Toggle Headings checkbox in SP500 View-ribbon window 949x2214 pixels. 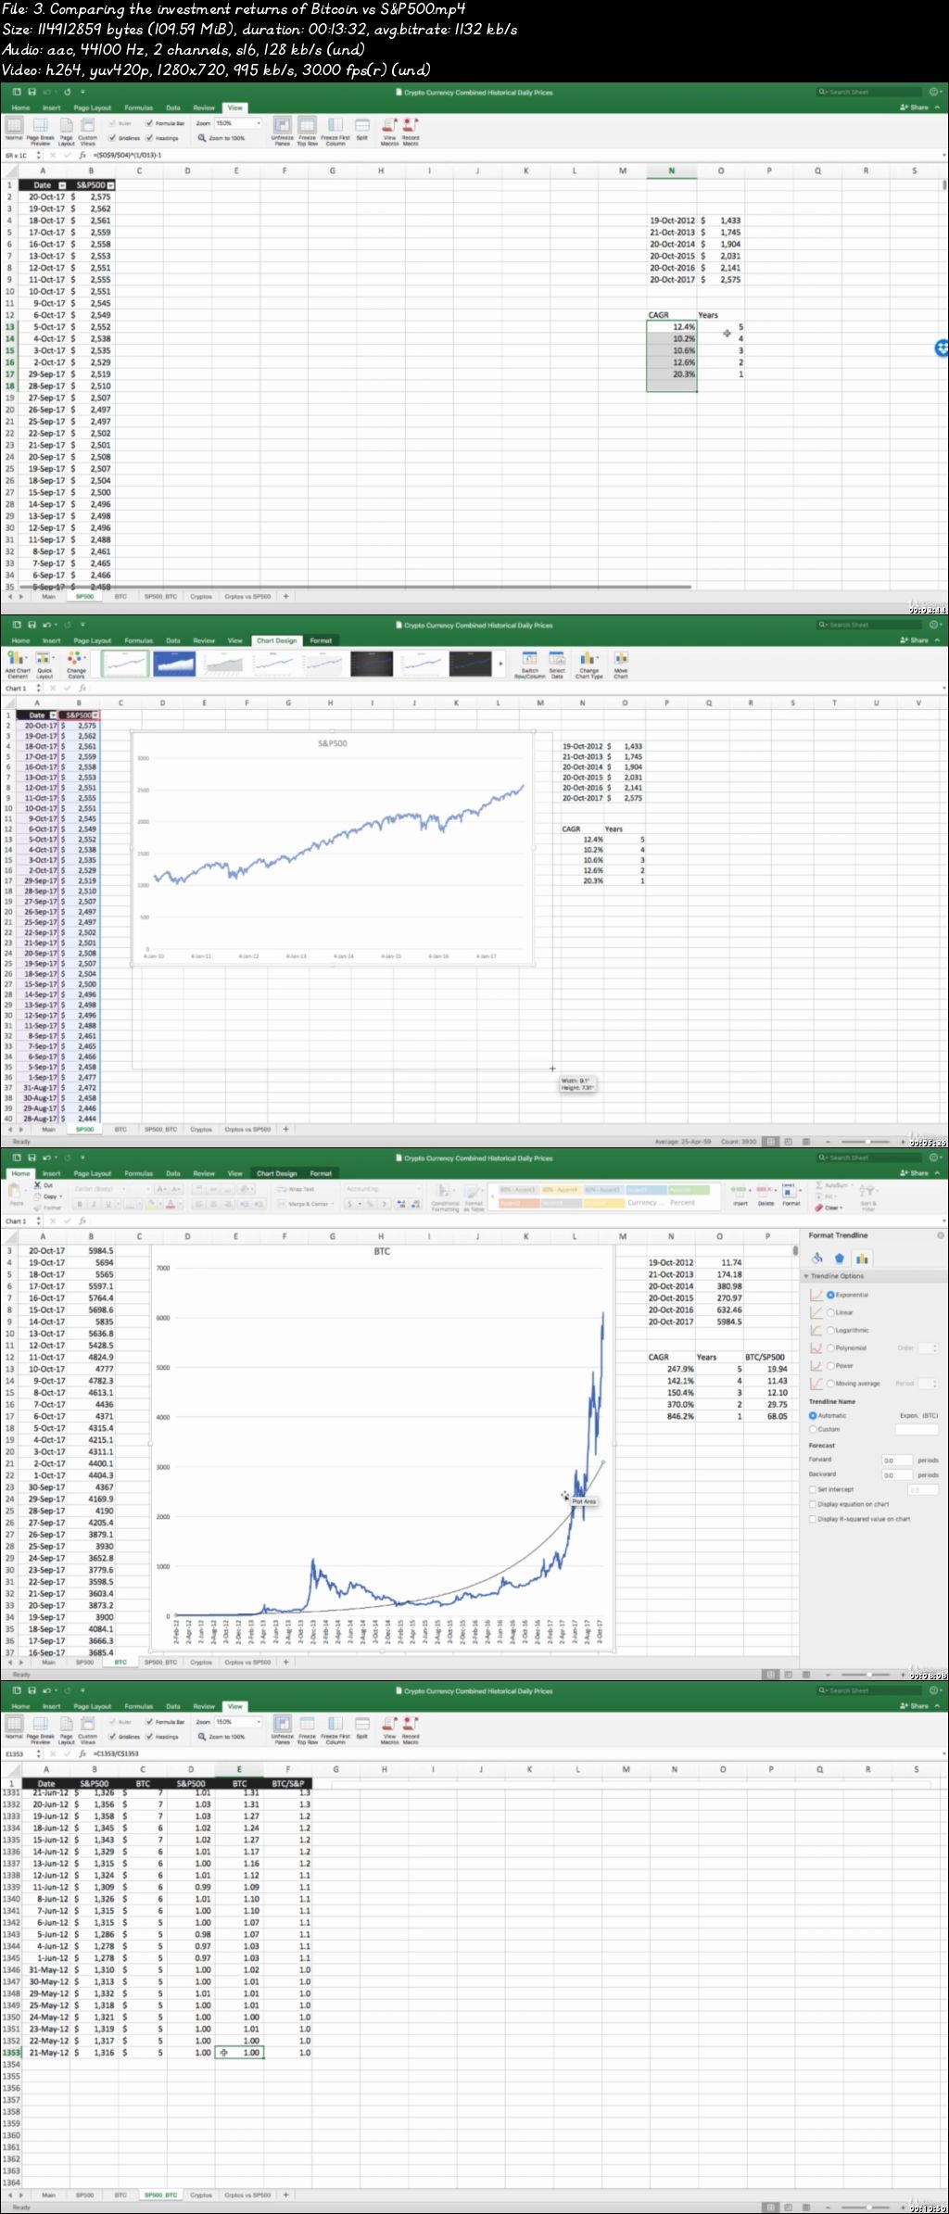(149, 138)
